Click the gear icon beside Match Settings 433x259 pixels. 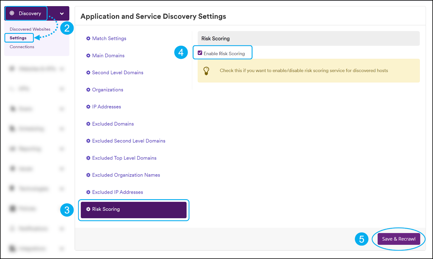[88, 38]
